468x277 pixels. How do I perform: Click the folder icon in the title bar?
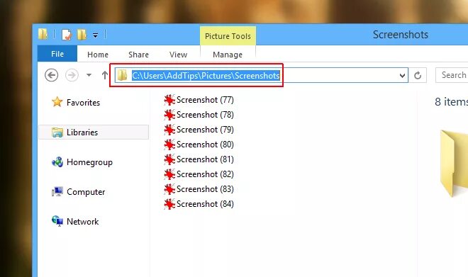pyautogui.click(x=43, y=34)
